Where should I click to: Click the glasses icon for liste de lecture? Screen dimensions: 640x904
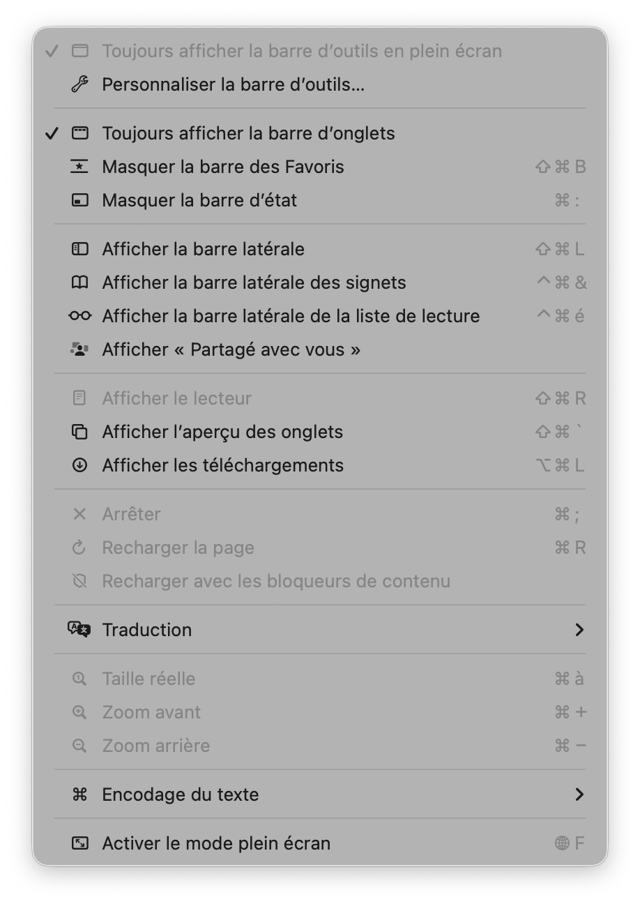pyautogui.click(x=79, y=316)
